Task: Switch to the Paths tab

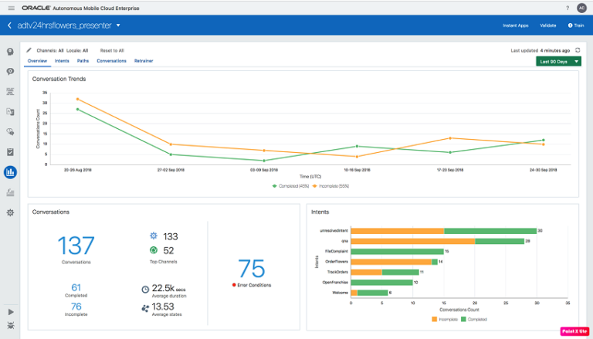Action: coord(83,60)
